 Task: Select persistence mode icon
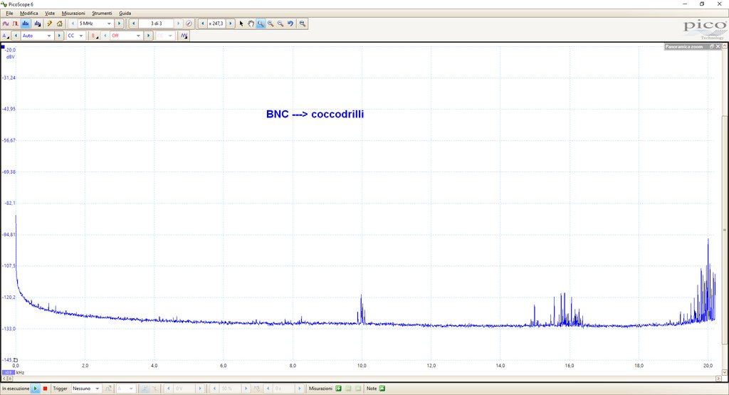[x=16, y=23]
